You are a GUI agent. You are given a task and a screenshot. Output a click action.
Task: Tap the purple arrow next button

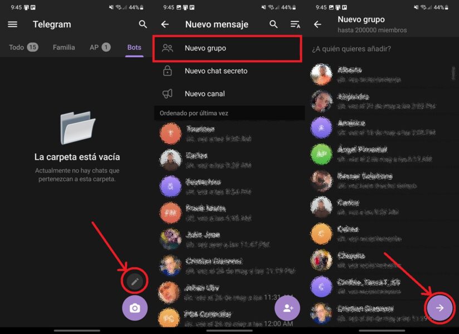440,308
